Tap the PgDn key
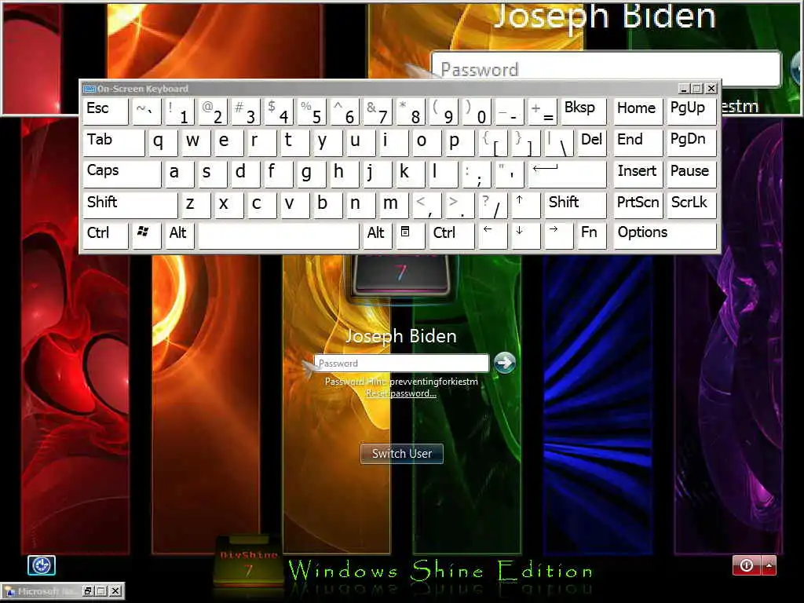 pyautogui.click(x=693, y=142)
